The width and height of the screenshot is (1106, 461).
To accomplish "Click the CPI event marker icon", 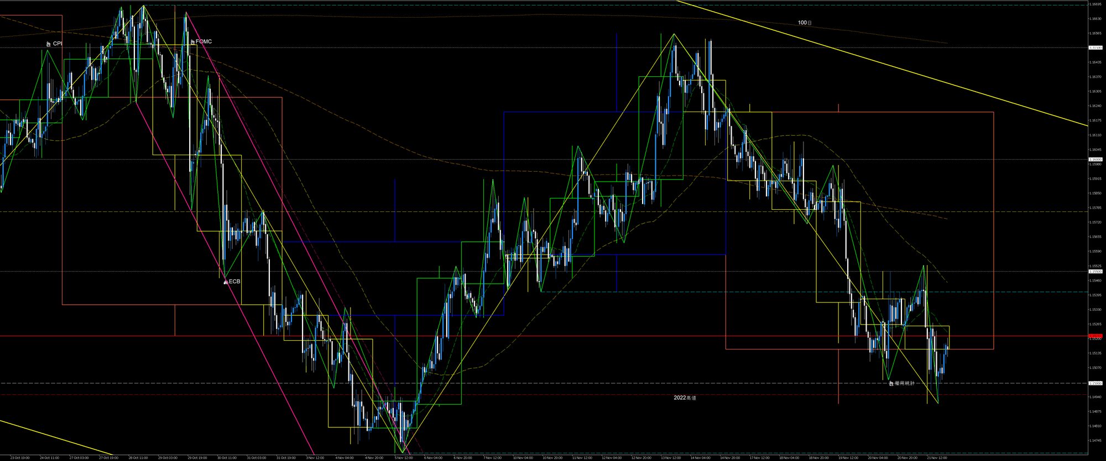I will click(49, 44).
